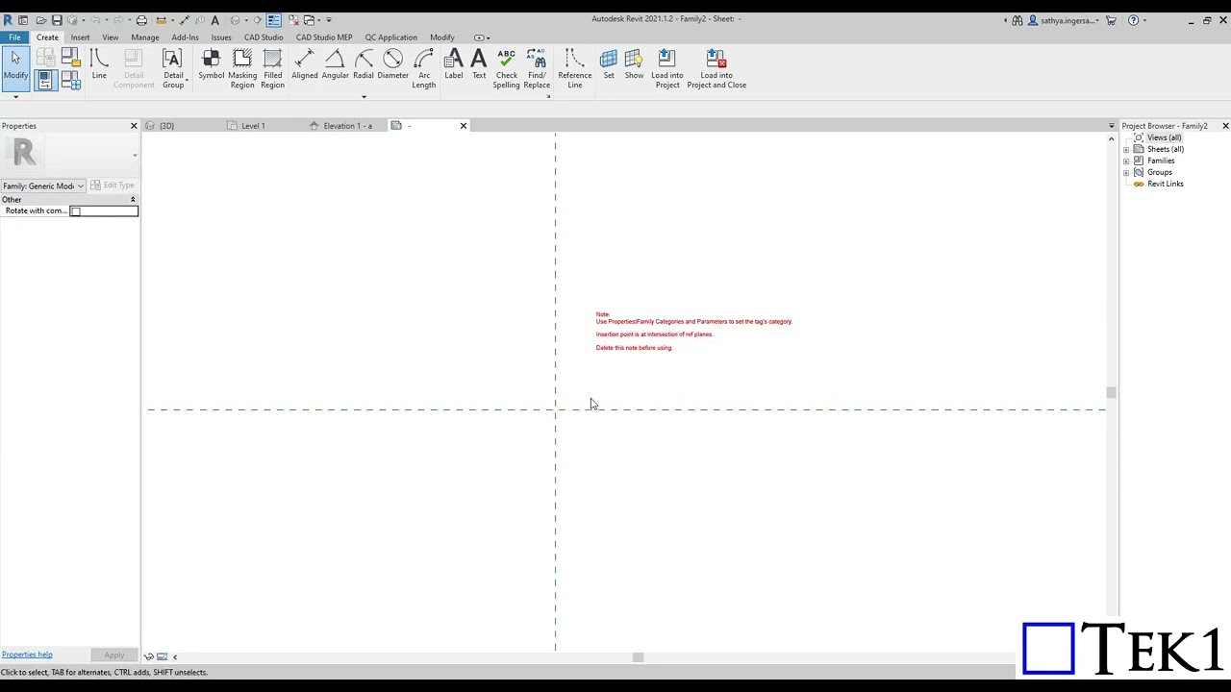Select the Revit Links item in Project Browser
1231x692 pixels.
(x=1165, y=184)
